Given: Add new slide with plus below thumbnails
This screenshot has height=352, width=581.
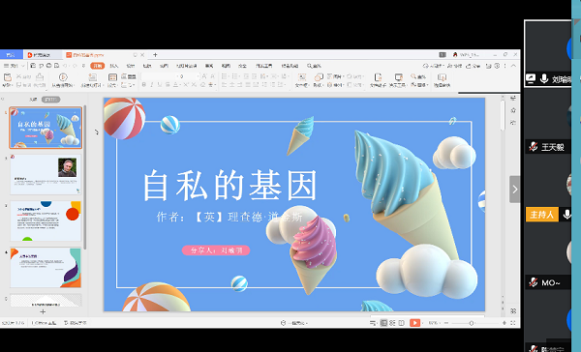Looking at the screenshot, I should tap(43, 311).
